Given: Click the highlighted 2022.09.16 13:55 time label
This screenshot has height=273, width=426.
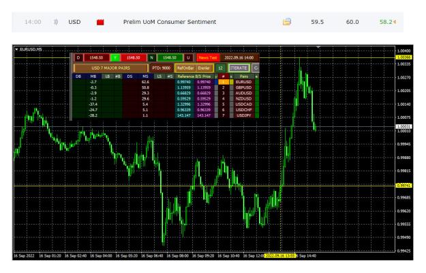Looking at the screenshot, I should tap(280, 256).
